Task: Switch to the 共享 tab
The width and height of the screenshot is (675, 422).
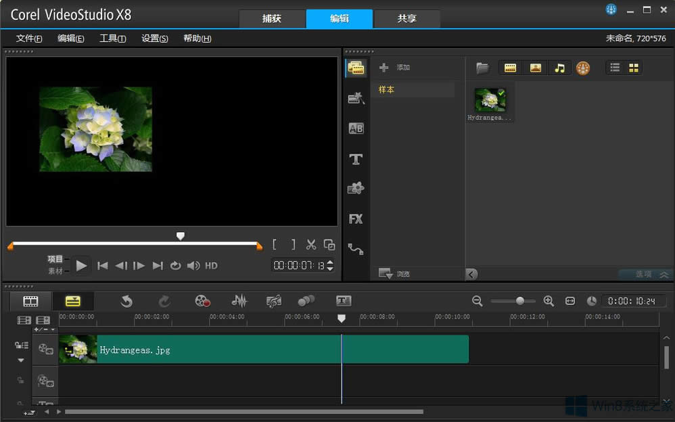Action: pos(406,19)
